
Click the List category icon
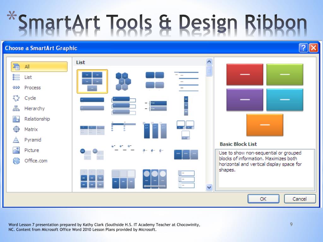(x=16, y=77)
